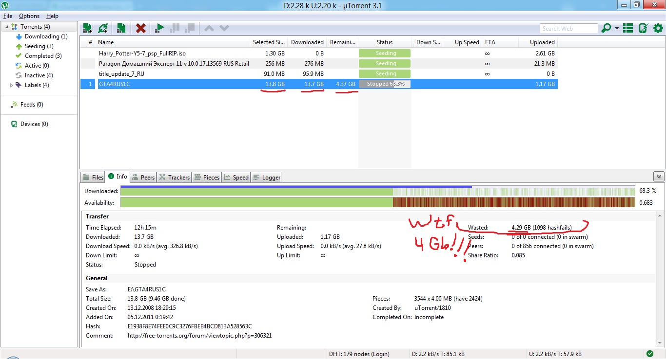Sort by the Selected Size column
Screen dimensions: 666x359
(x=269, y=42)
